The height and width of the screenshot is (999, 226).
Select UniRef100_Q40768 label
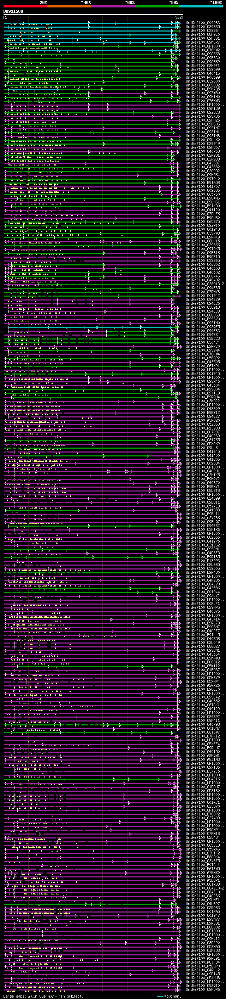click(x=203, y=151)
